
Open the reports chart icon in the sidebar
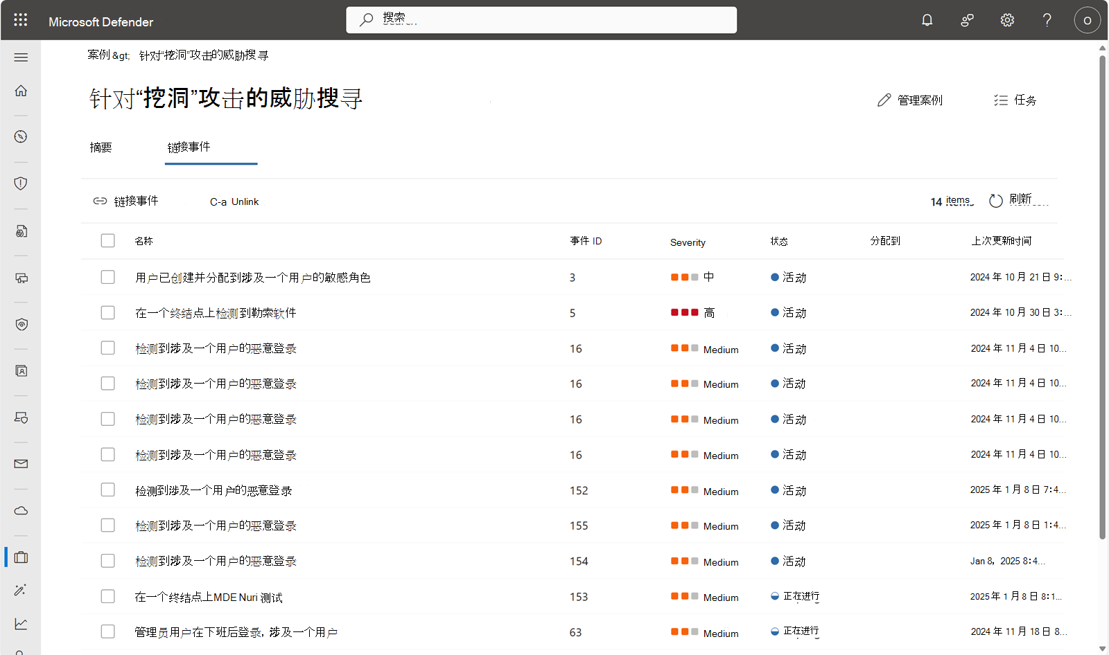21,624
